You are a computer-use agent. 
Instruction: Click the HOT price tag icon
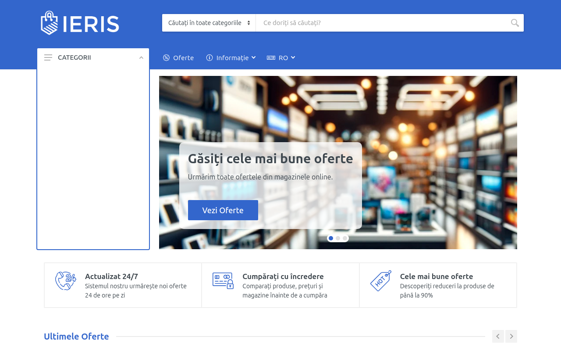point(381,281)
